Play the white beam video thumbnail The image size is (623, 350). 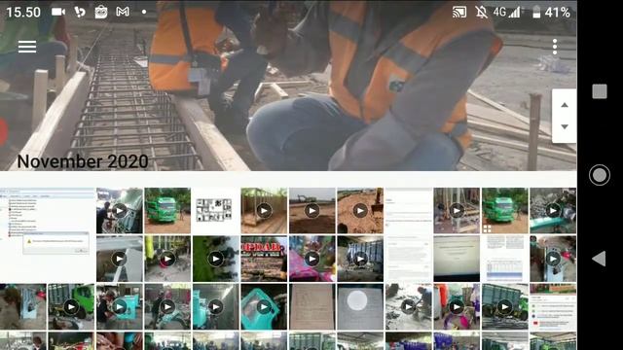[119, 259]
